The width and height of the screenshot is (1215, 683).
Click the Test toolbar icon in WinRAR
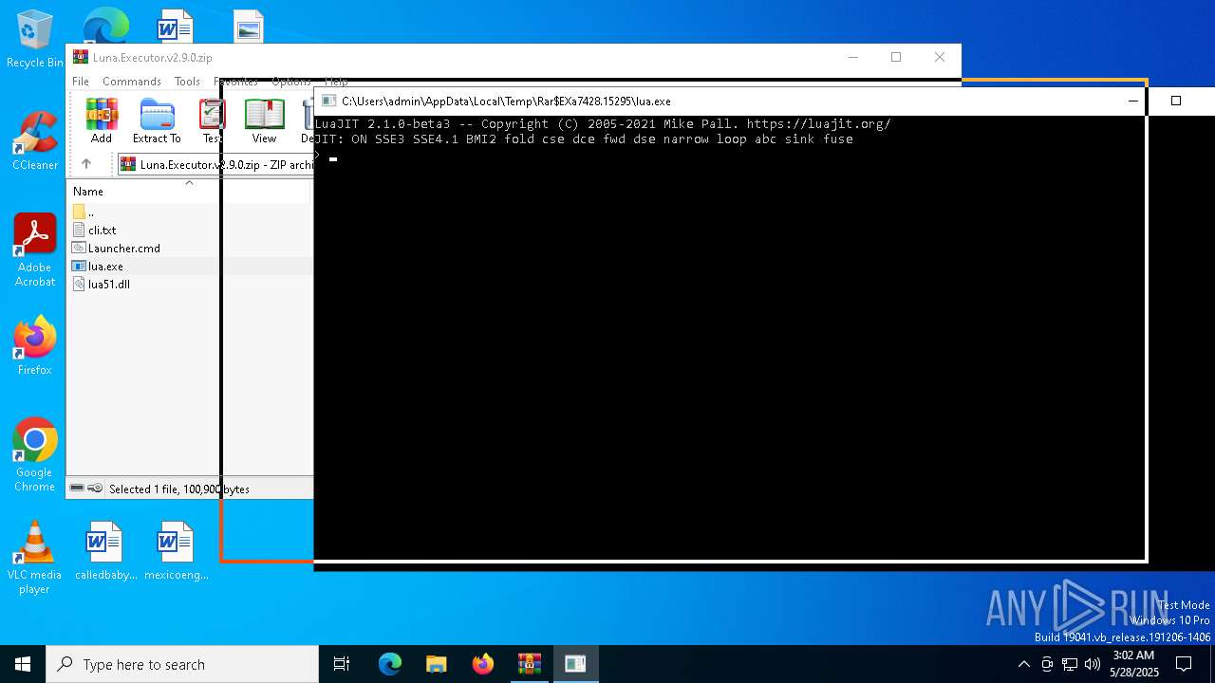[212, 120]
